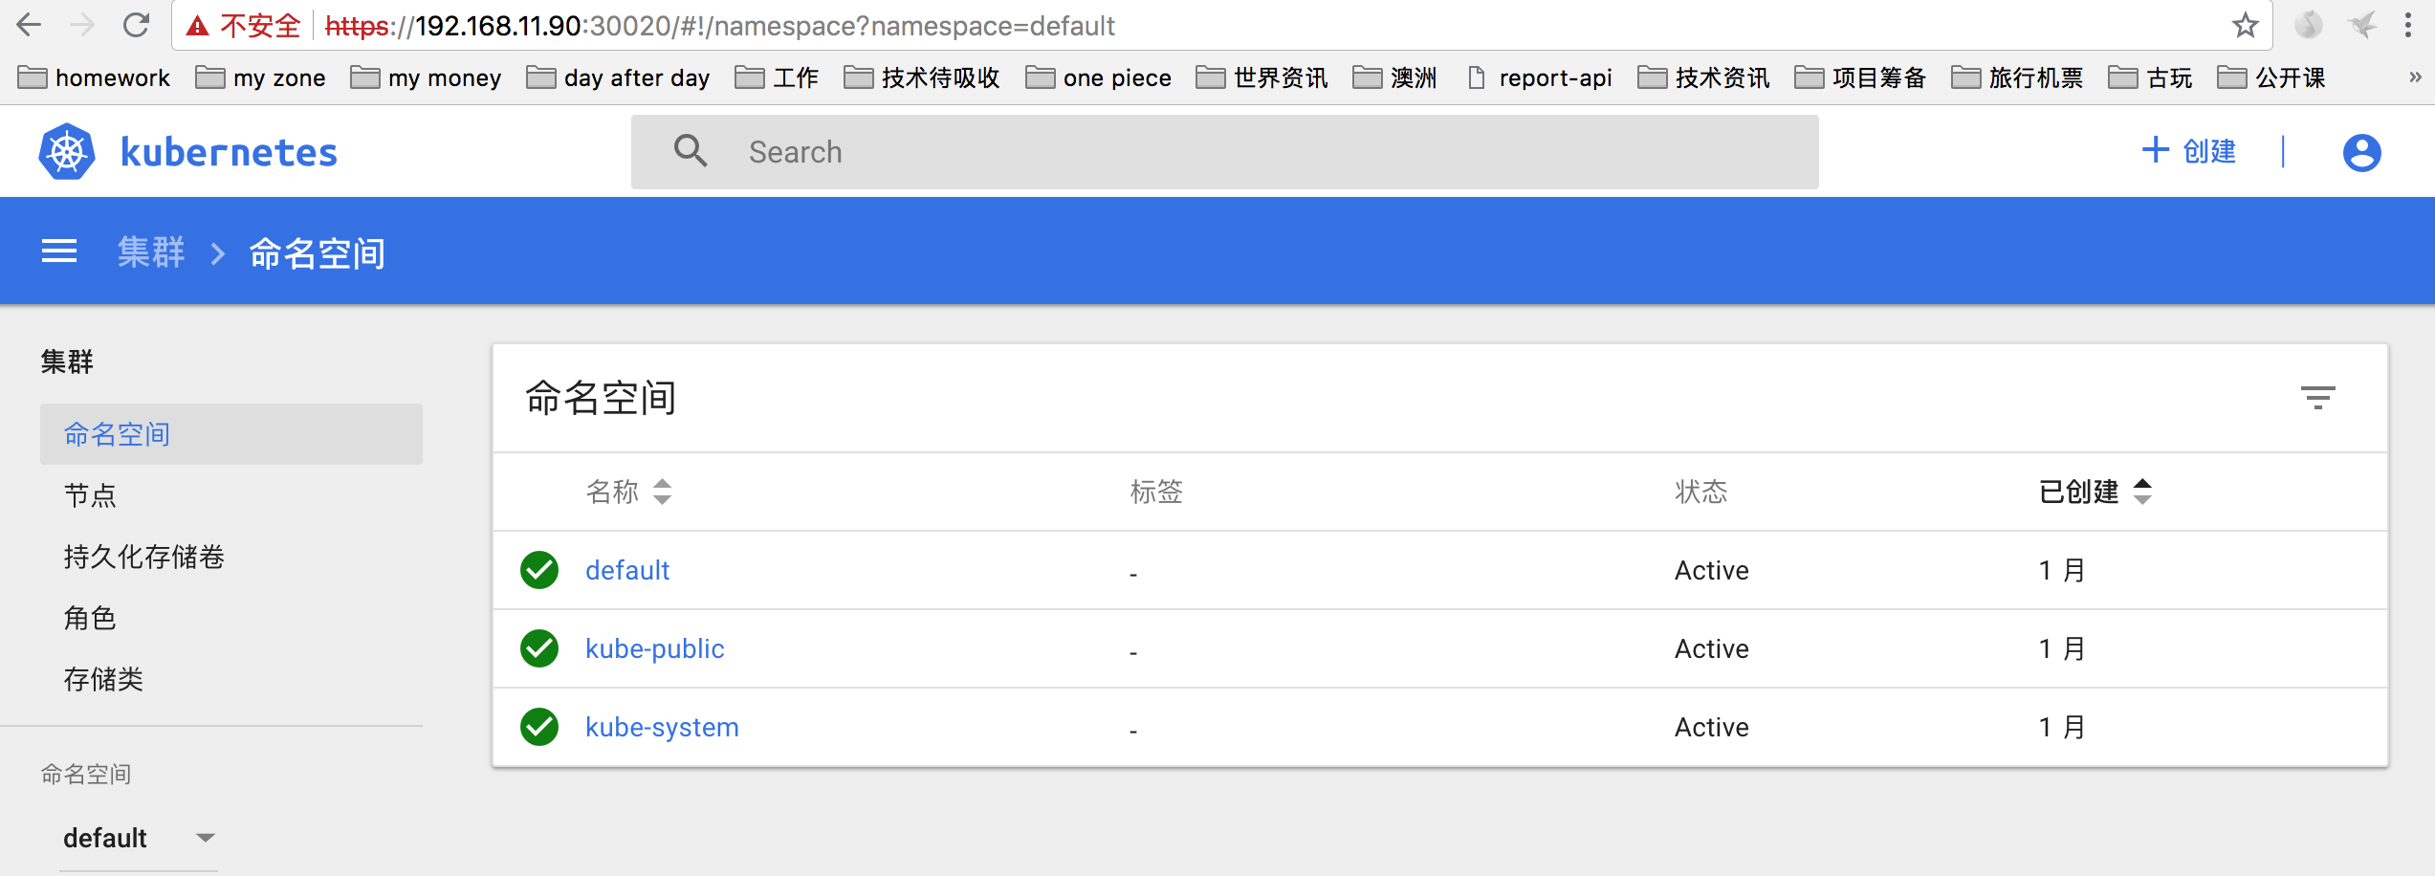Open the 技术资讯 bookmark folder
Viewport: 2435px width, 876px height.
pos(1703,77)
